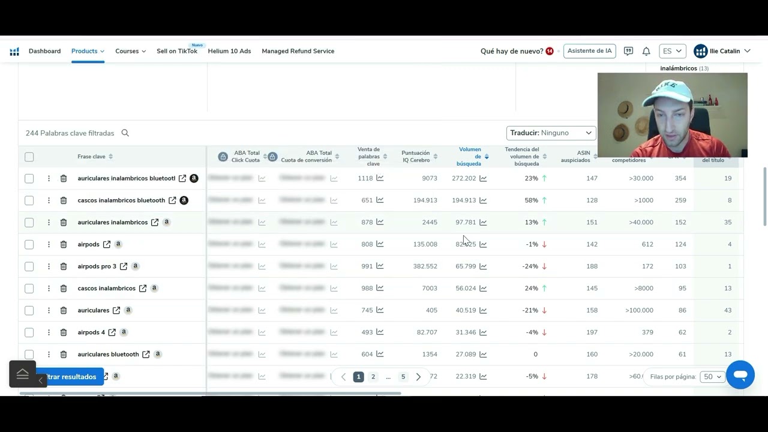Check the cascos inalambricos bluetooth row

[29, 200]
